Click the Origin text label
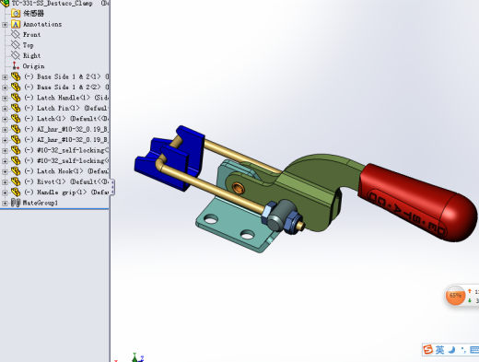 coord(33,66)
